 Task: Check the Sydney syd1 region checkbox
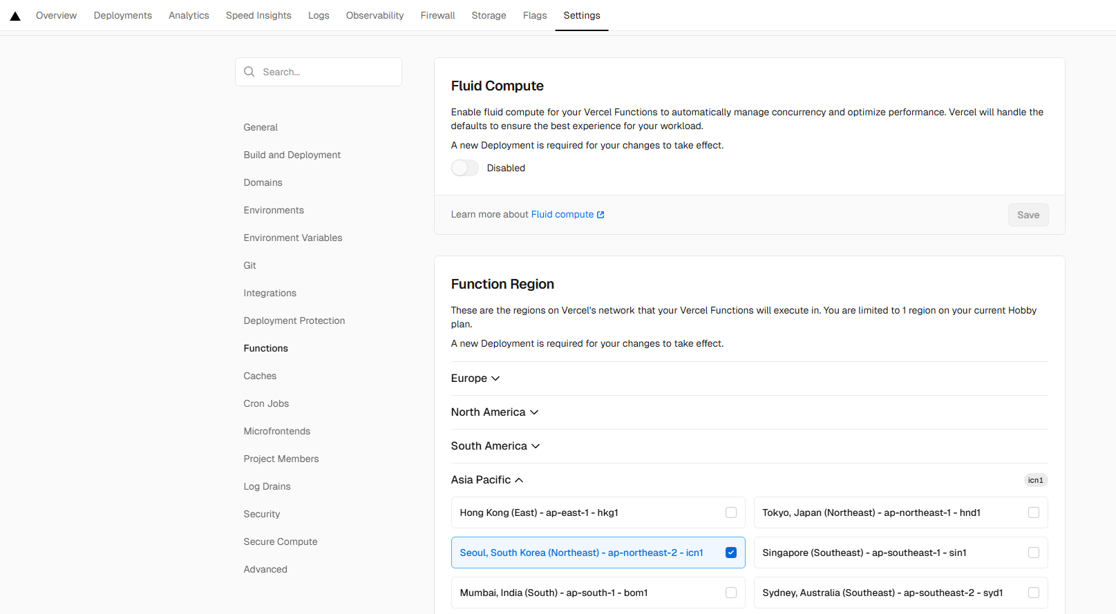coord(1034,593)
